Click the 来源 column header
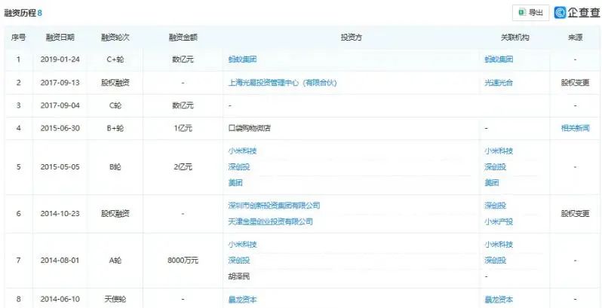The width and height of the screenshot is (602, 308). point(575,38)
